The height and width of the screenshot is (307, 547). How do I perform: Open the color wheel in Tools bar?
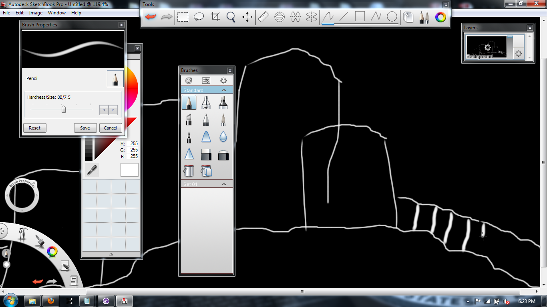(x=440, y=17)
